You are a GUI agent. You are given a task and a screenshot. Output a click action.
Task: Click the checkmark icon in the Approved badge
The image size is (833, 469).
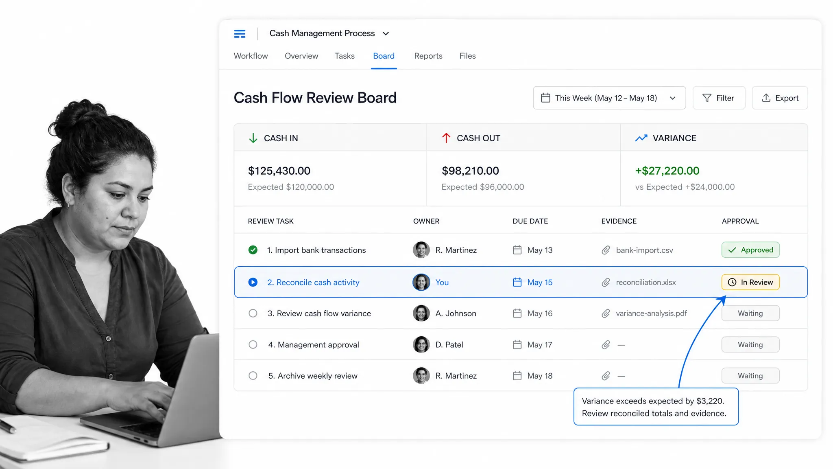[x=732, y=250]
